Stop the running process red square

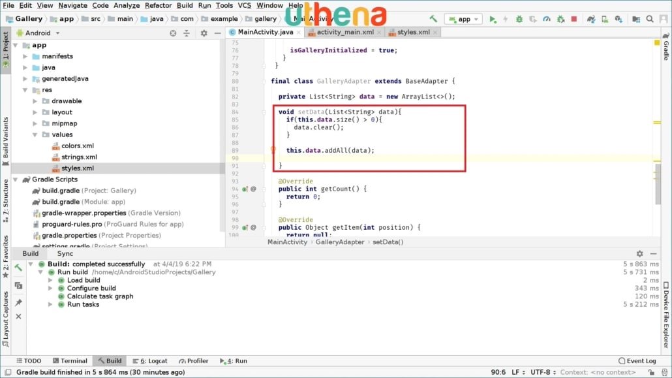[x=574, y=19]
